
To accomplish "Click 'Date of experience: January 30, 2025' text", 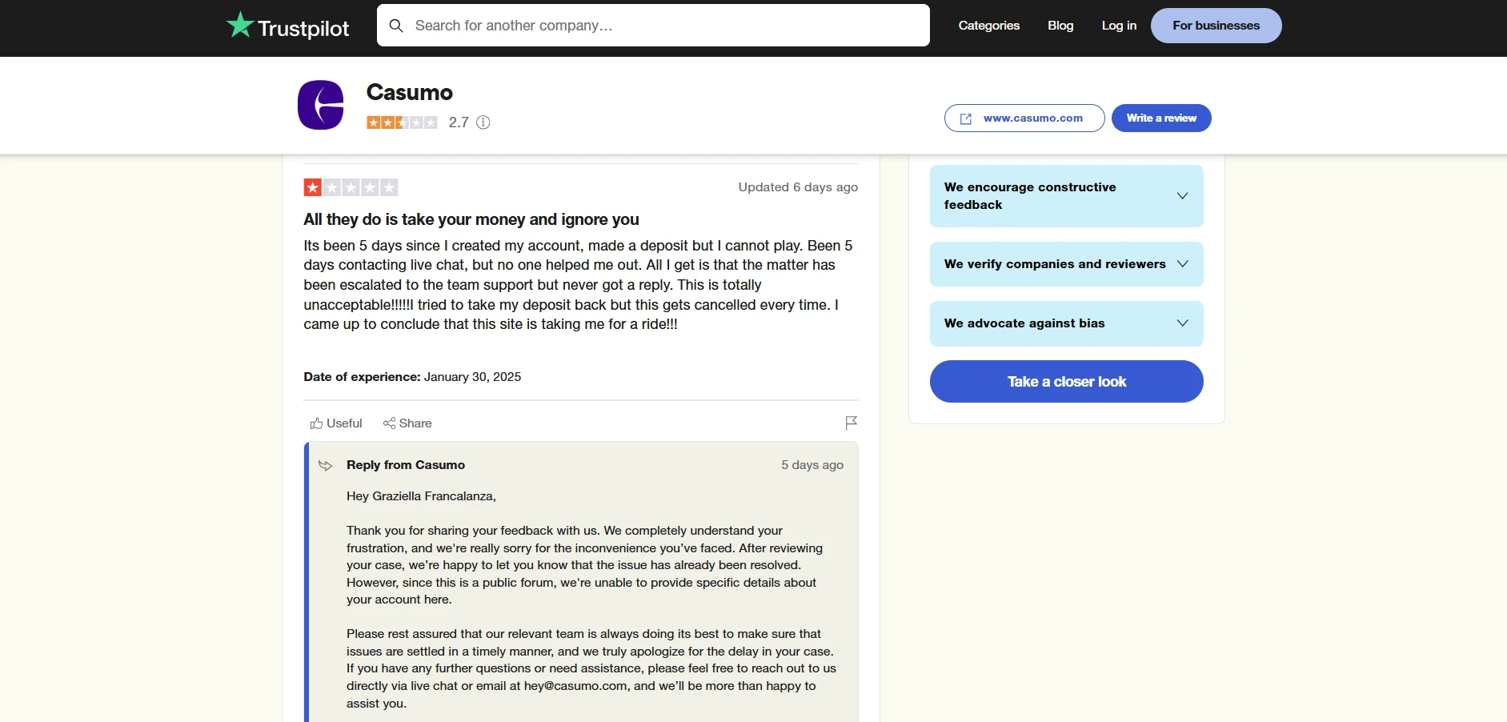I will coord(412,377).
